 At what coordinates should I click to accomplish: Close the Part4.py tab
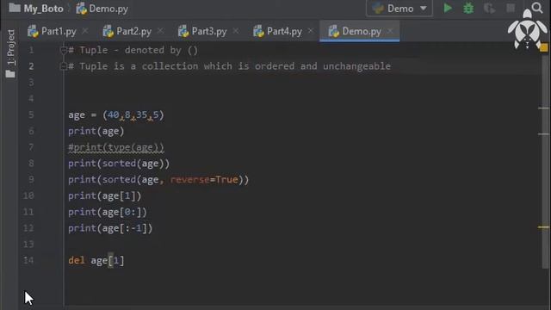[x=310, y=31]
